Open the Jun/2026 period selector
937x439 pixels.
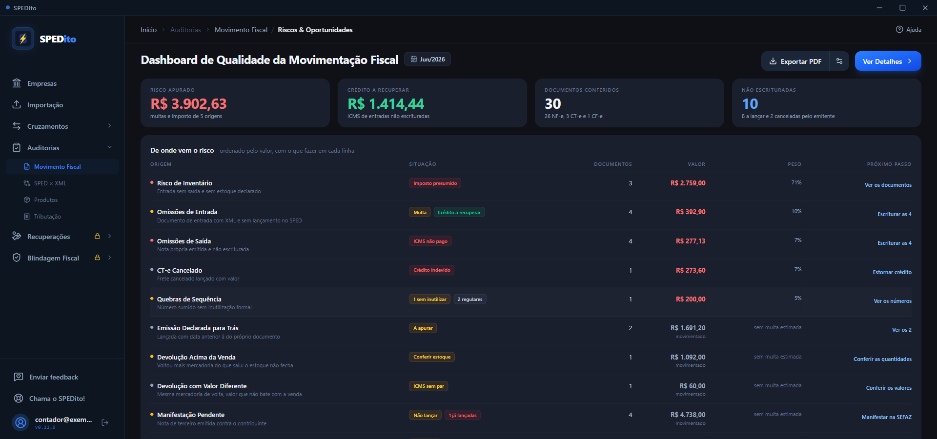coord(428,60)
